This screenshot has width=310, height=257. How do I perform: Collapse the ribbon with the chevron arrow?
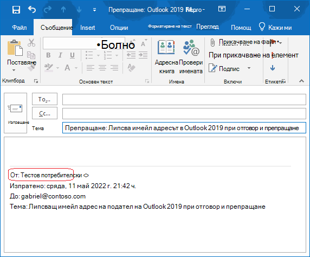click(x=301, y=81)
